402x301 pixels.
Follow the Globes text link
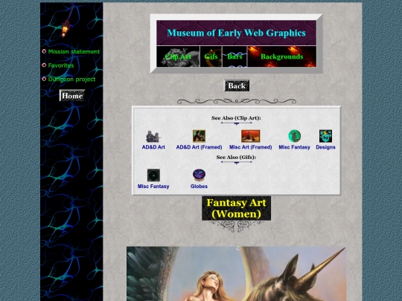pyautogui.click(x=199, y=187)
